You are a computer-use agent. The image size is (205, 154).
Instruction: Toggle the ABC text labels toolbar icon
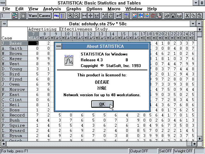coord(56,16)
